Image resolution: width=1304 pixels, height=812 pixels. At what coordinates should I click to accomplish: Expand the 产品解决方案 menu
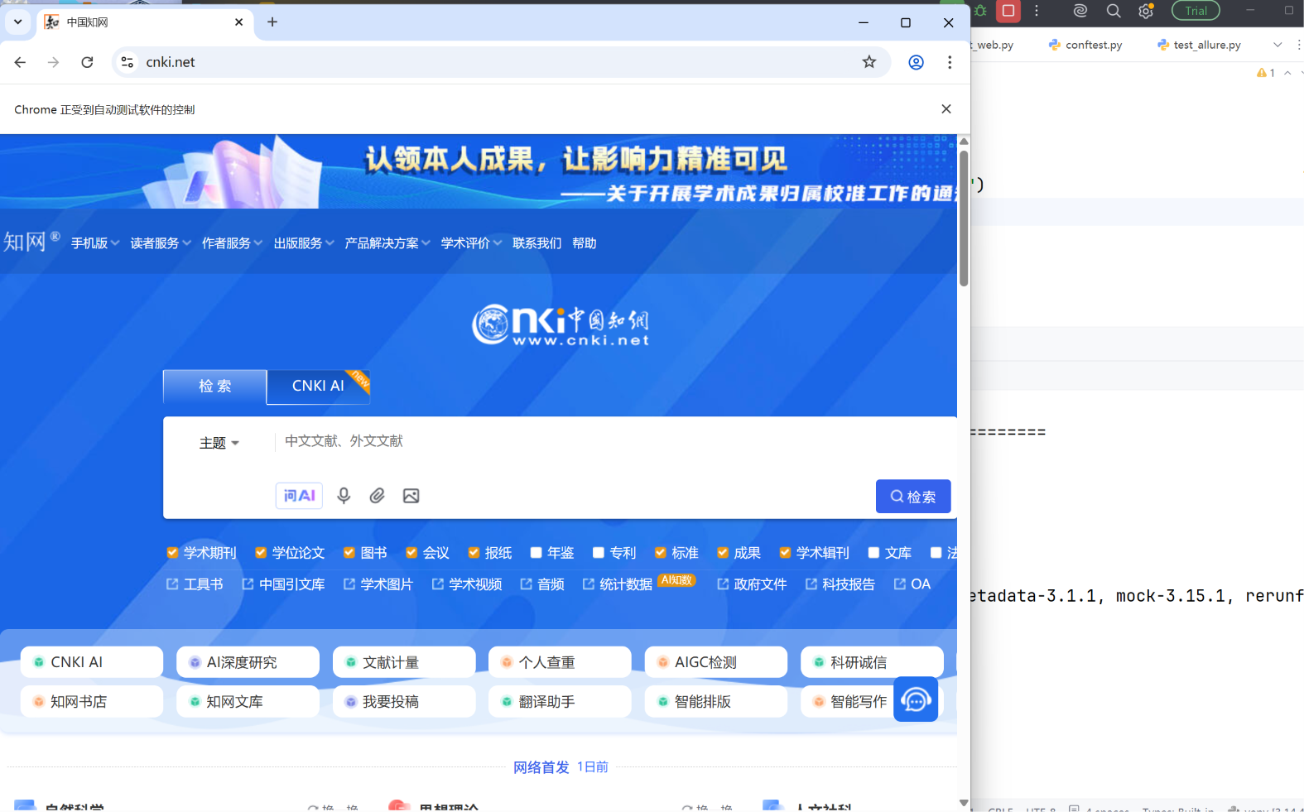coord(387,243)
